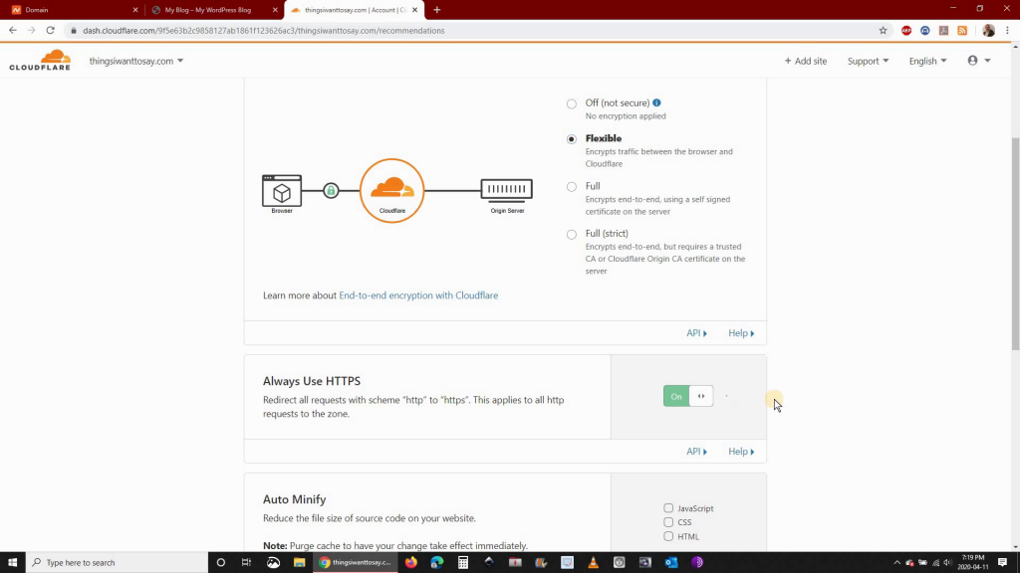Switch to My Blog WordPress tab
Screen dimensions: 1020x573
(211, 10)
